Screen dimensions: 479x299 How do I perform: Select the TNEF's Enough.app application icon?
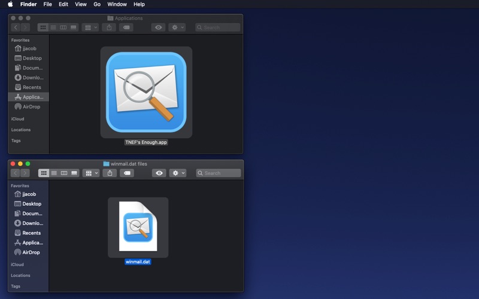coord(146,92)
